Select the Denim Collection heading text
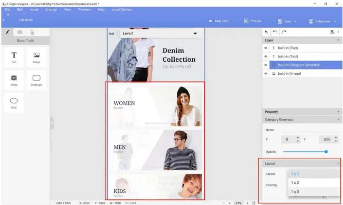This screenshot has width=343, height=205. 179,55
